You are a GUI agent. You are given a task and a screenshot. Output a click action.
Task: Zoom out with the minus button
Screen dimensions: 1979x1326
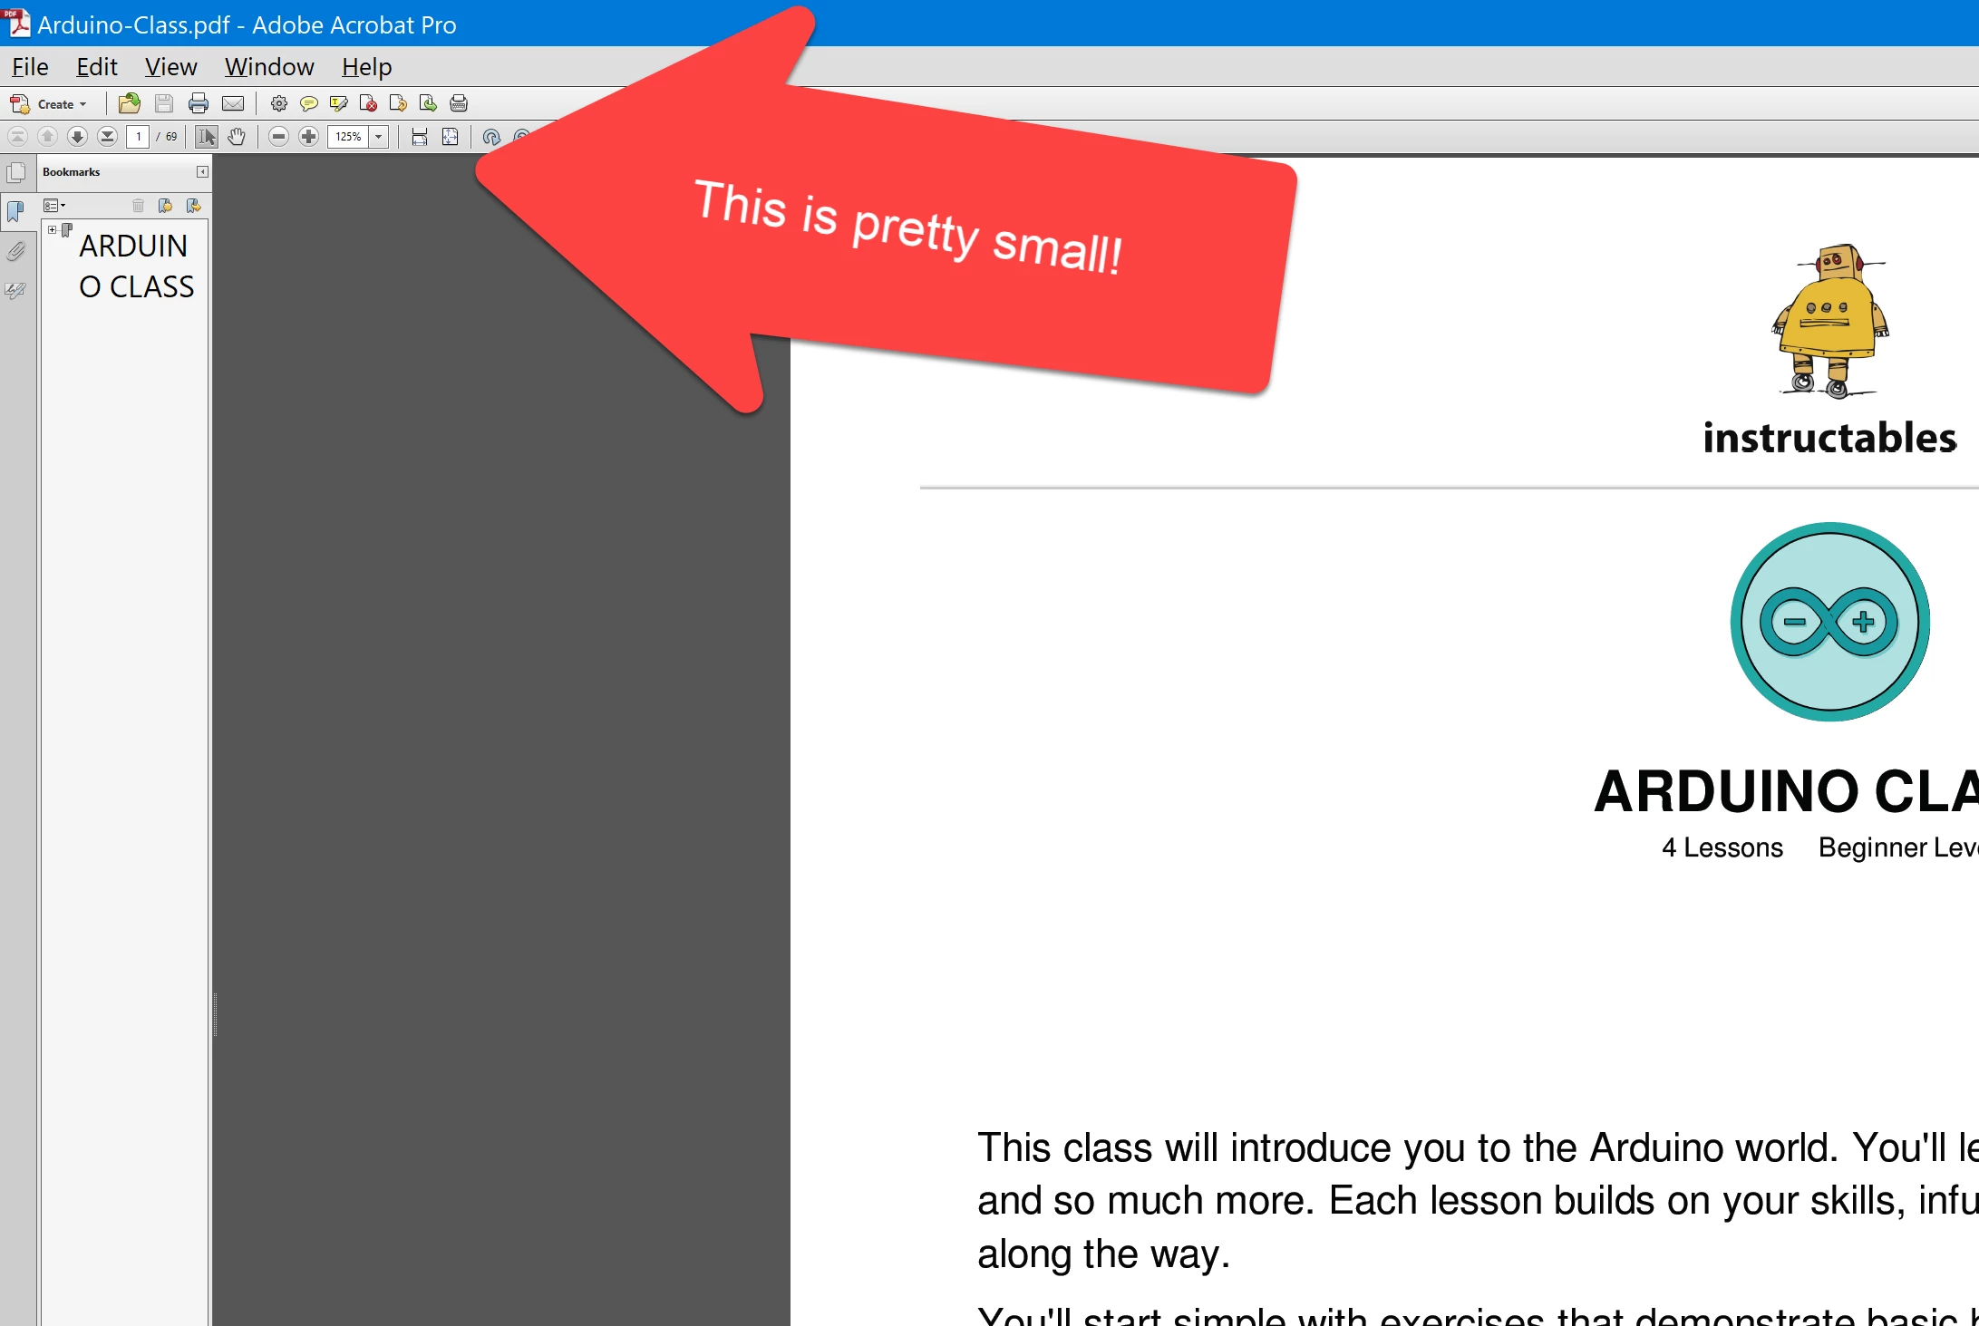(279, 137)
